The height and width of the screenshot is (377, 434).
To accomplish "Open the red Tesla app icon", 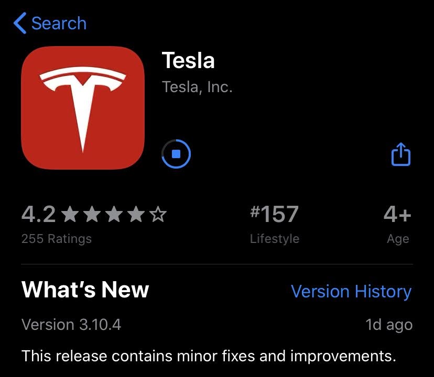I will click(x=83, y=108).
